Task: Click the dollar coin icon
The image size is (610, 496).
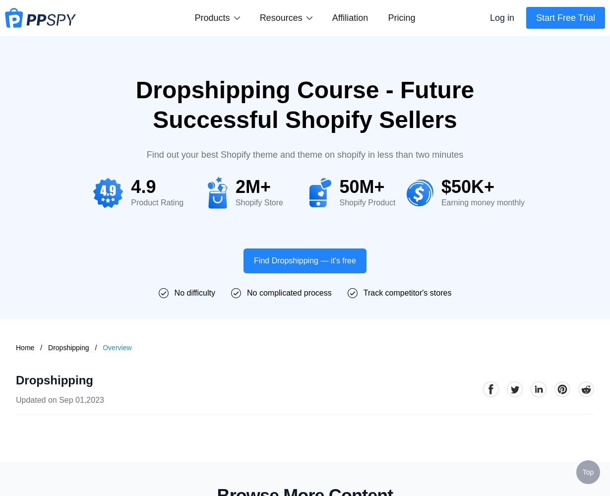Action: click(420, 193)
